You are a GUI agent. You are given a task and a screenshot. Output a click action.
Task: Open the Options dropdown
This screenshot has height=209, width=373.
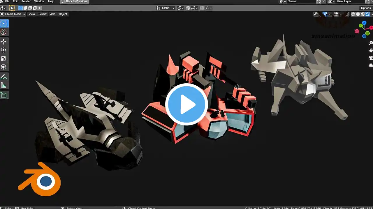coord(366,8)
